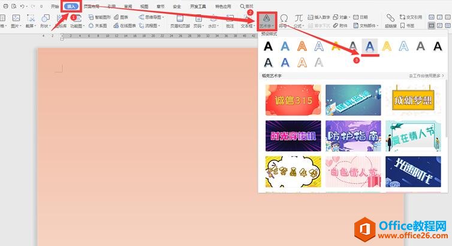Open the 图片 (Picture) dropdown
Image resolution: width=452 pixels, height=246 pixels.
pos(16,21)
